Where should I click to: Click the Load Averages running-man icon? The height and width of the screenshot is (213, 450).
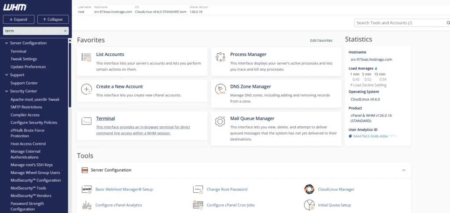[376, 68]
